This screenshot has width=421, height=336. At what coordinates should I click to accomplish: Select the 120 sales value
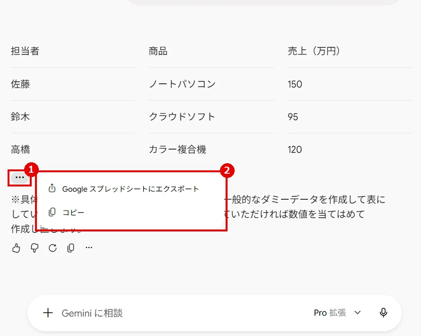[295, 150]
